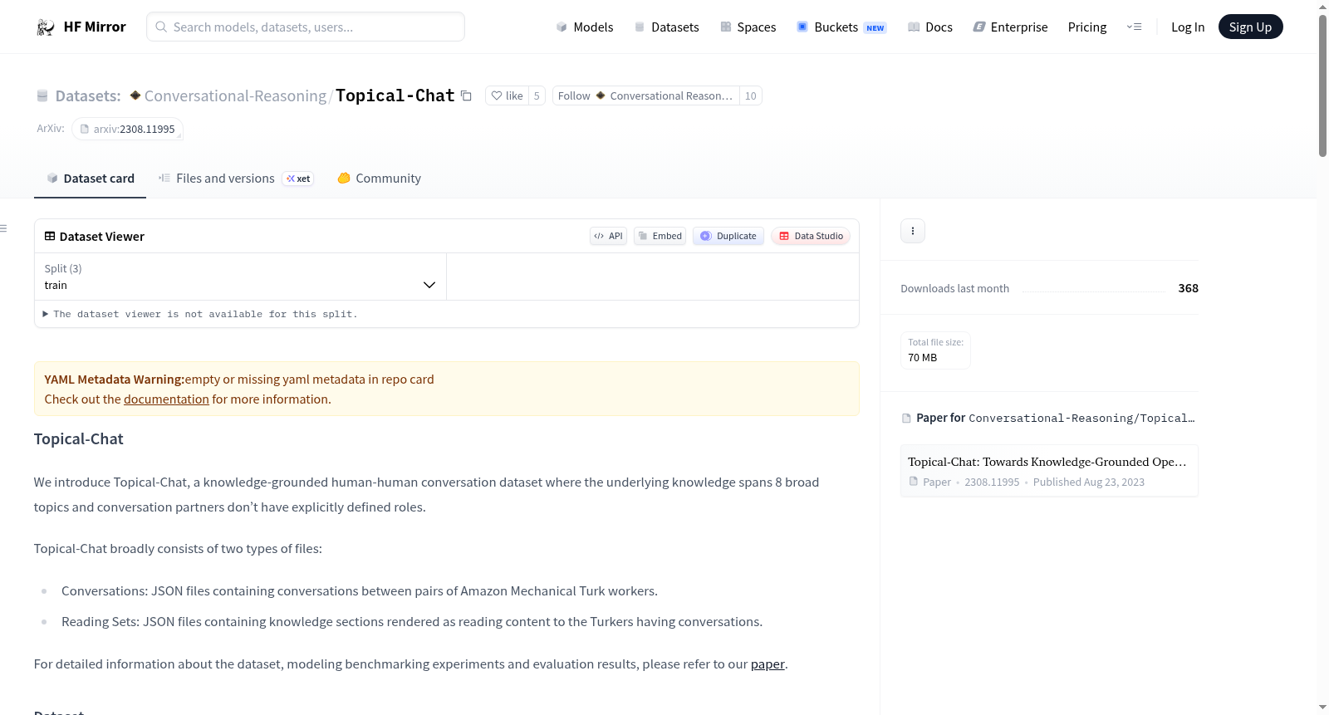
Task: Open the likes count showing 5
Action: (x=537, y=96)
